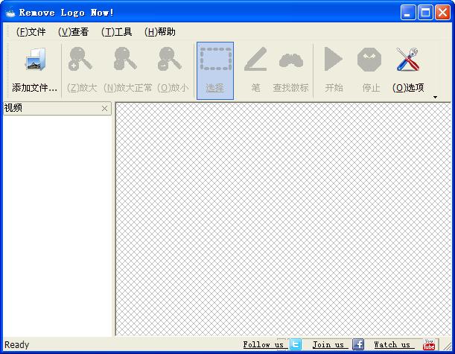Expand the toolbar overflow arrow

435,98
